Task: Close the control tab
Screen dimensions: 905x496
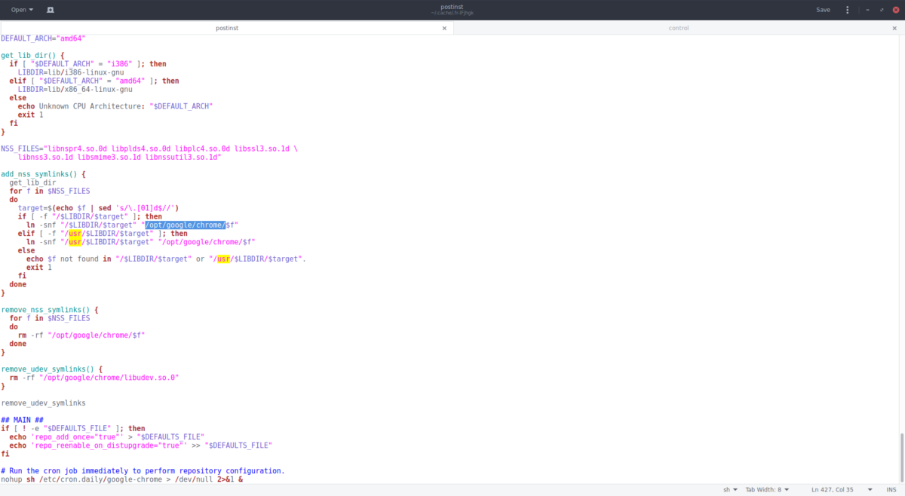Action: pos(894,27)
